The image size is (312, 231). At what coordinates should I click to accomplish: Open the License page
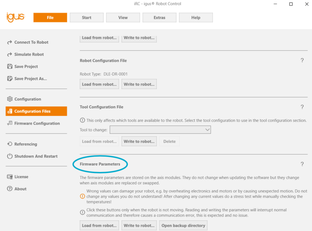tap(36, 177)
